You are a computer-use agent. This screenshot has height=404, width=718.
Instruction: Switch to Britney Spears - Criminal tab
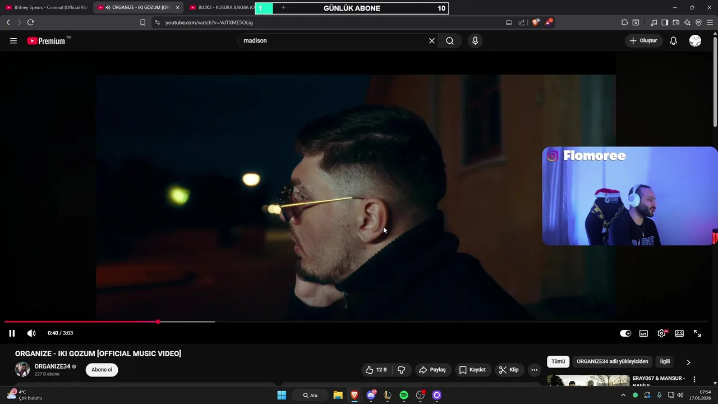(47, 7)
